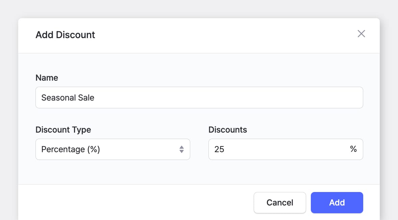Click the blue Add button to save discount
The width and height of the screenshot is (398, 220).
coord(337,202)
